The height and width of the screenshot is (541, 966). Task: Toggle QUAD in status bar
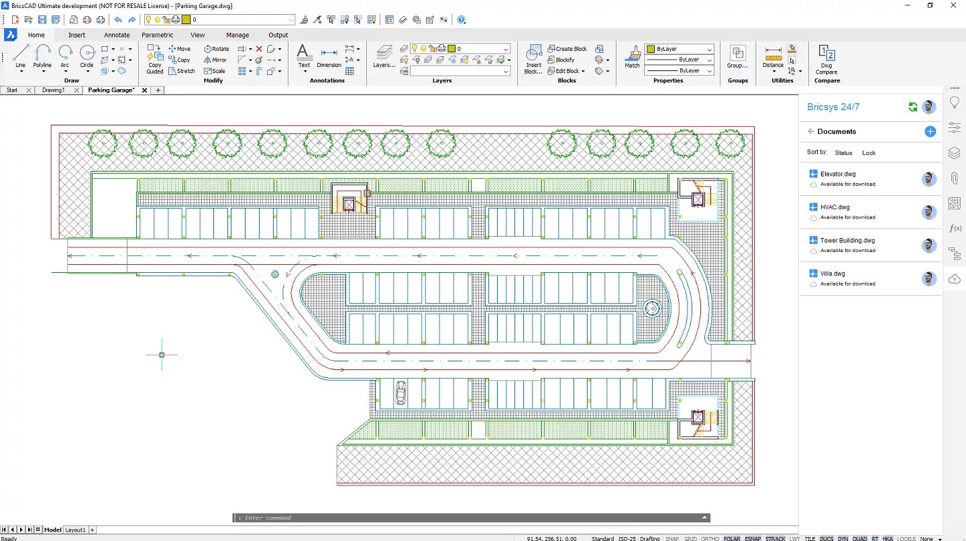859,538
